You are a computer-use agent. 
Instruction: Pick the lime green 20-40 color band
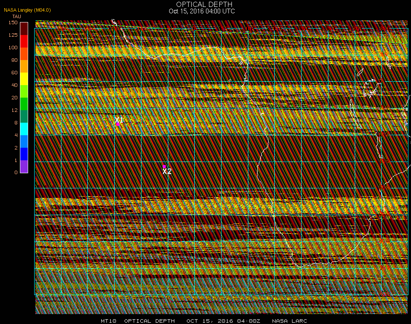[x=24, y=92]
